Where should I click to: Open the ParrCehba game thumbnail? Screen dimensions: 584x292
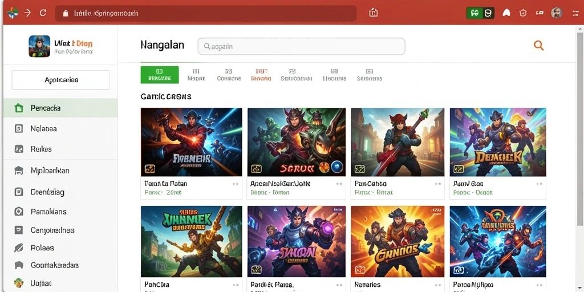(398, 142)
